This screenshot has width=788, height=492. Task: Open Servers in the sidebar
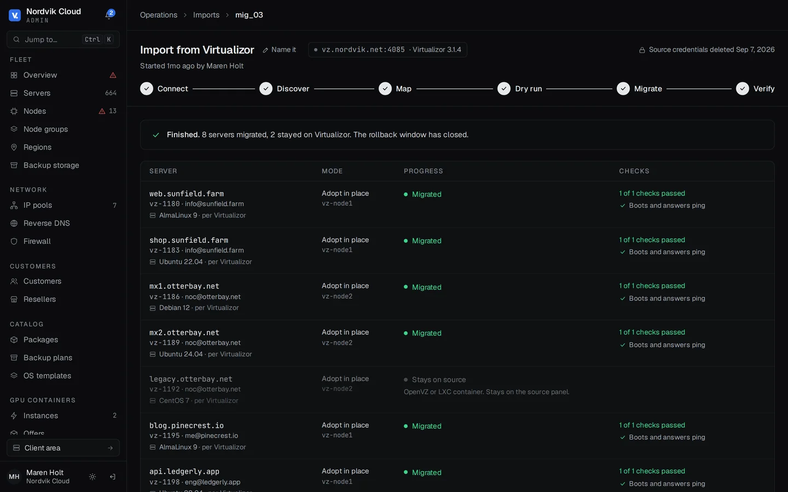click(63, 93)
